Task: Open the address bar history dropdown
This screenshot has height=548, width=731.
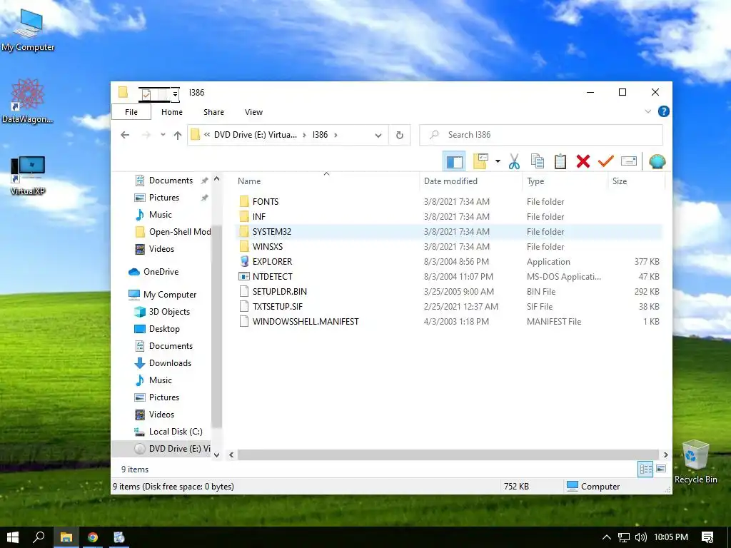Action: [378, 135]
